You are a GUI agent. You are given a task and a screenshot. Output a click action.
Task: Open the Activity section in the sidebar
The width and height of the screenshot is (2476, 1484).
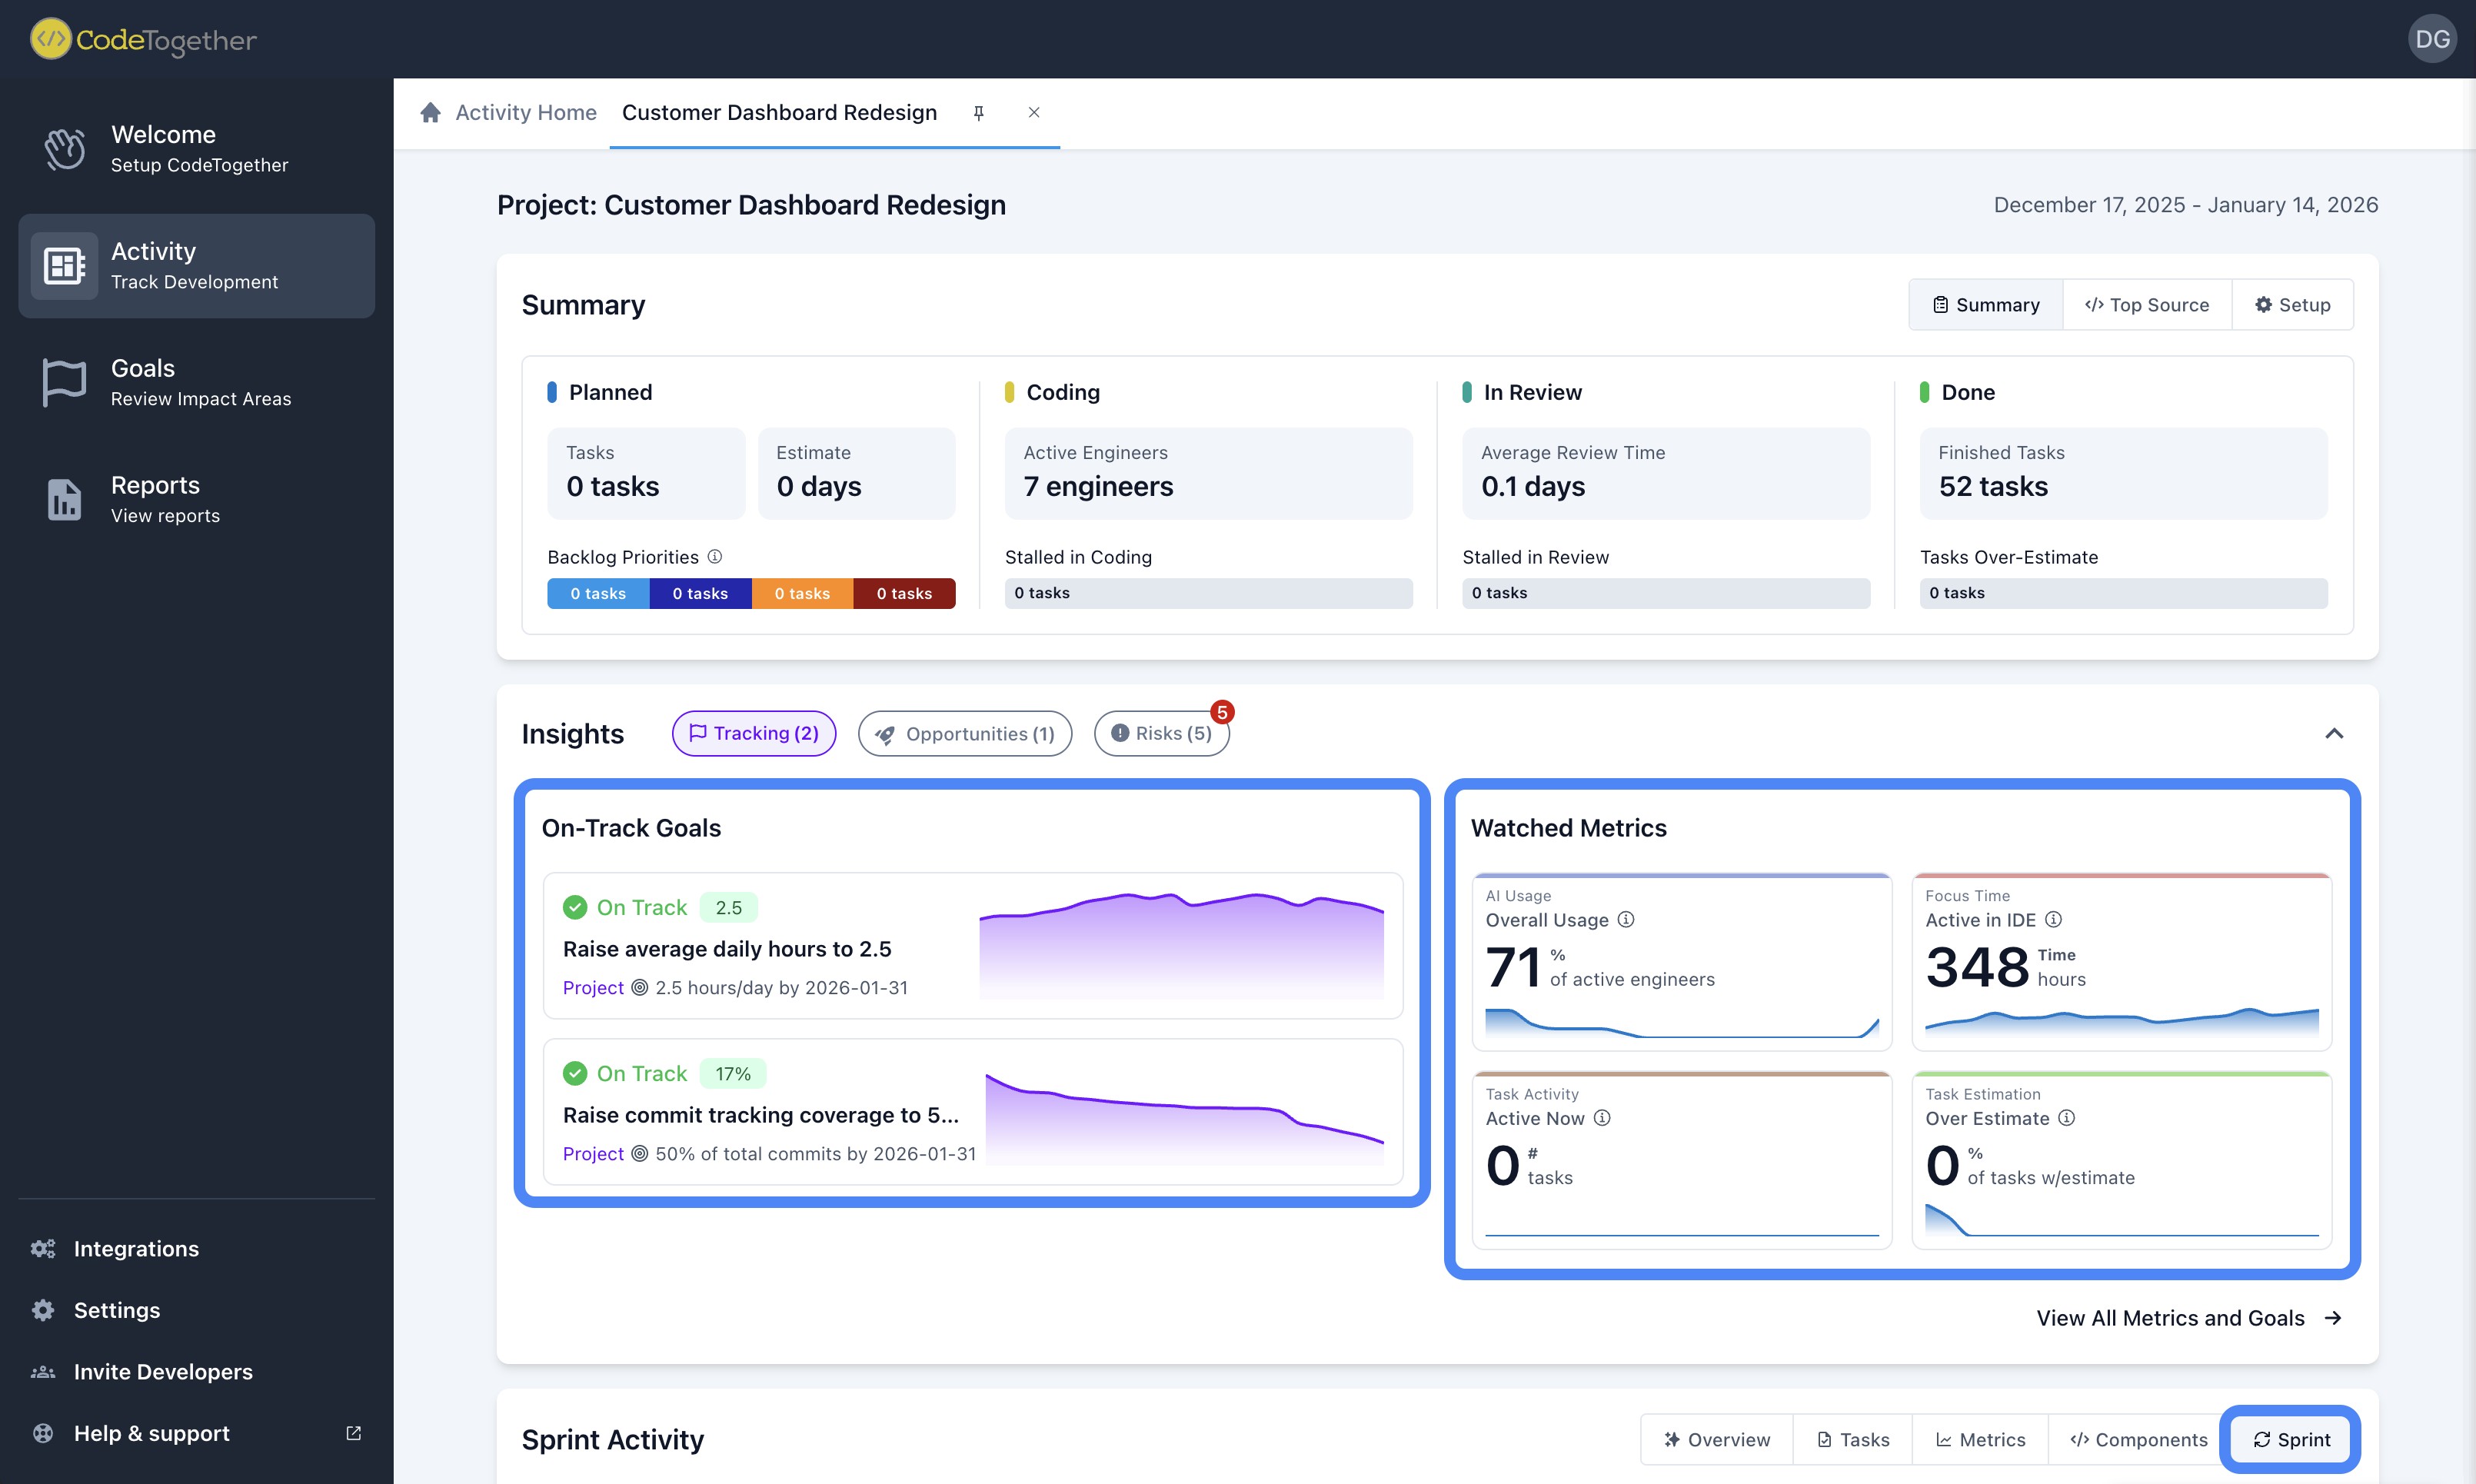(196, 265)
